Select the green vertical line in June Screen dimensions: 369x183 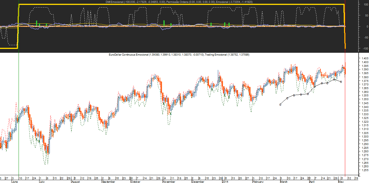[x=19, y=116]
